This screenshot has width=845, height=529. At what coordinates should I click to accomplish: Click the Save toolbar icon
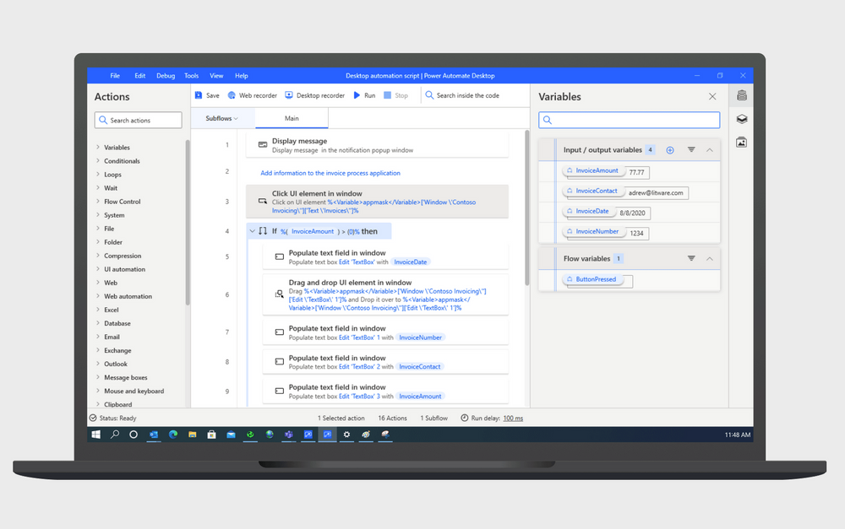coord(199,95)
